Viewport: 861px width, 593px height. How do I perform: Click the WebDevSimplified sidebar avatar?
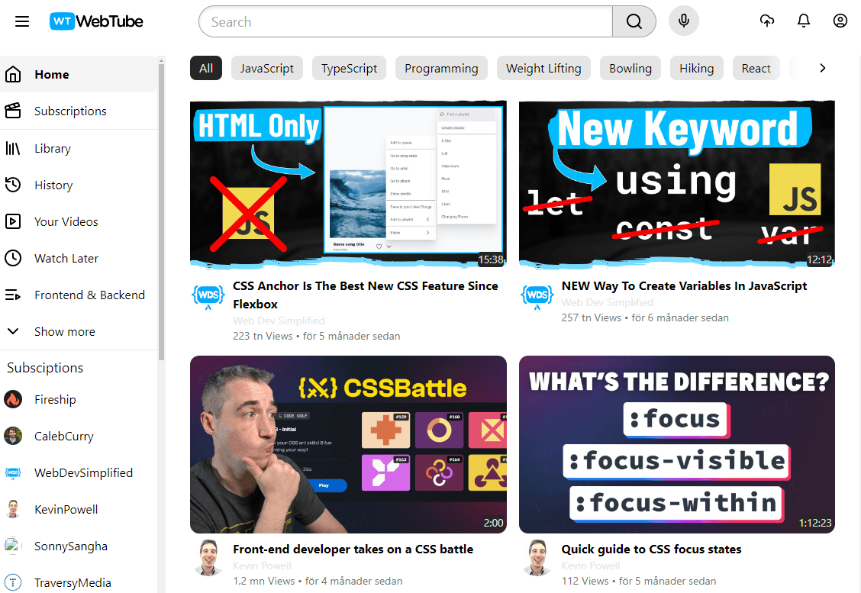[13, 472]
